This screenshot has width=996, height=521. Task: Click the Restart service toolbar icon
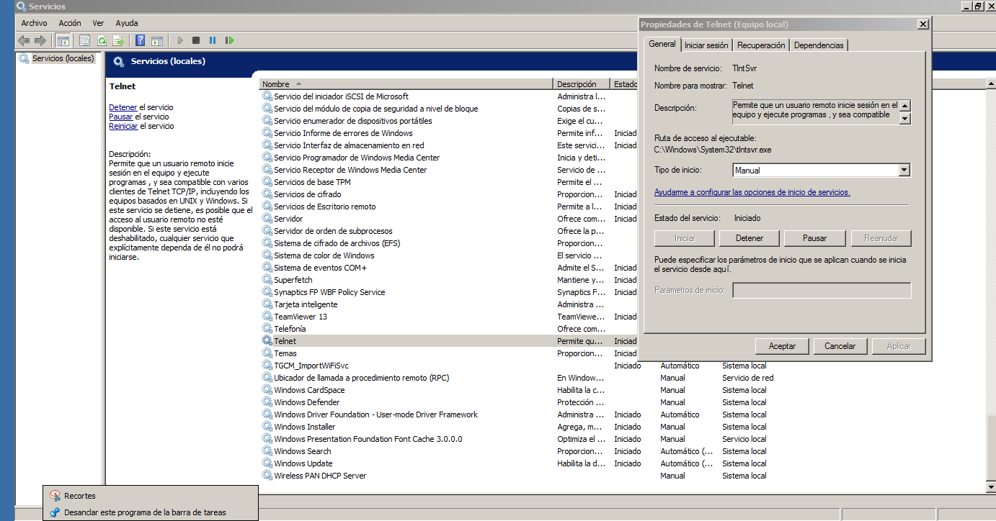tap(229, 41)
